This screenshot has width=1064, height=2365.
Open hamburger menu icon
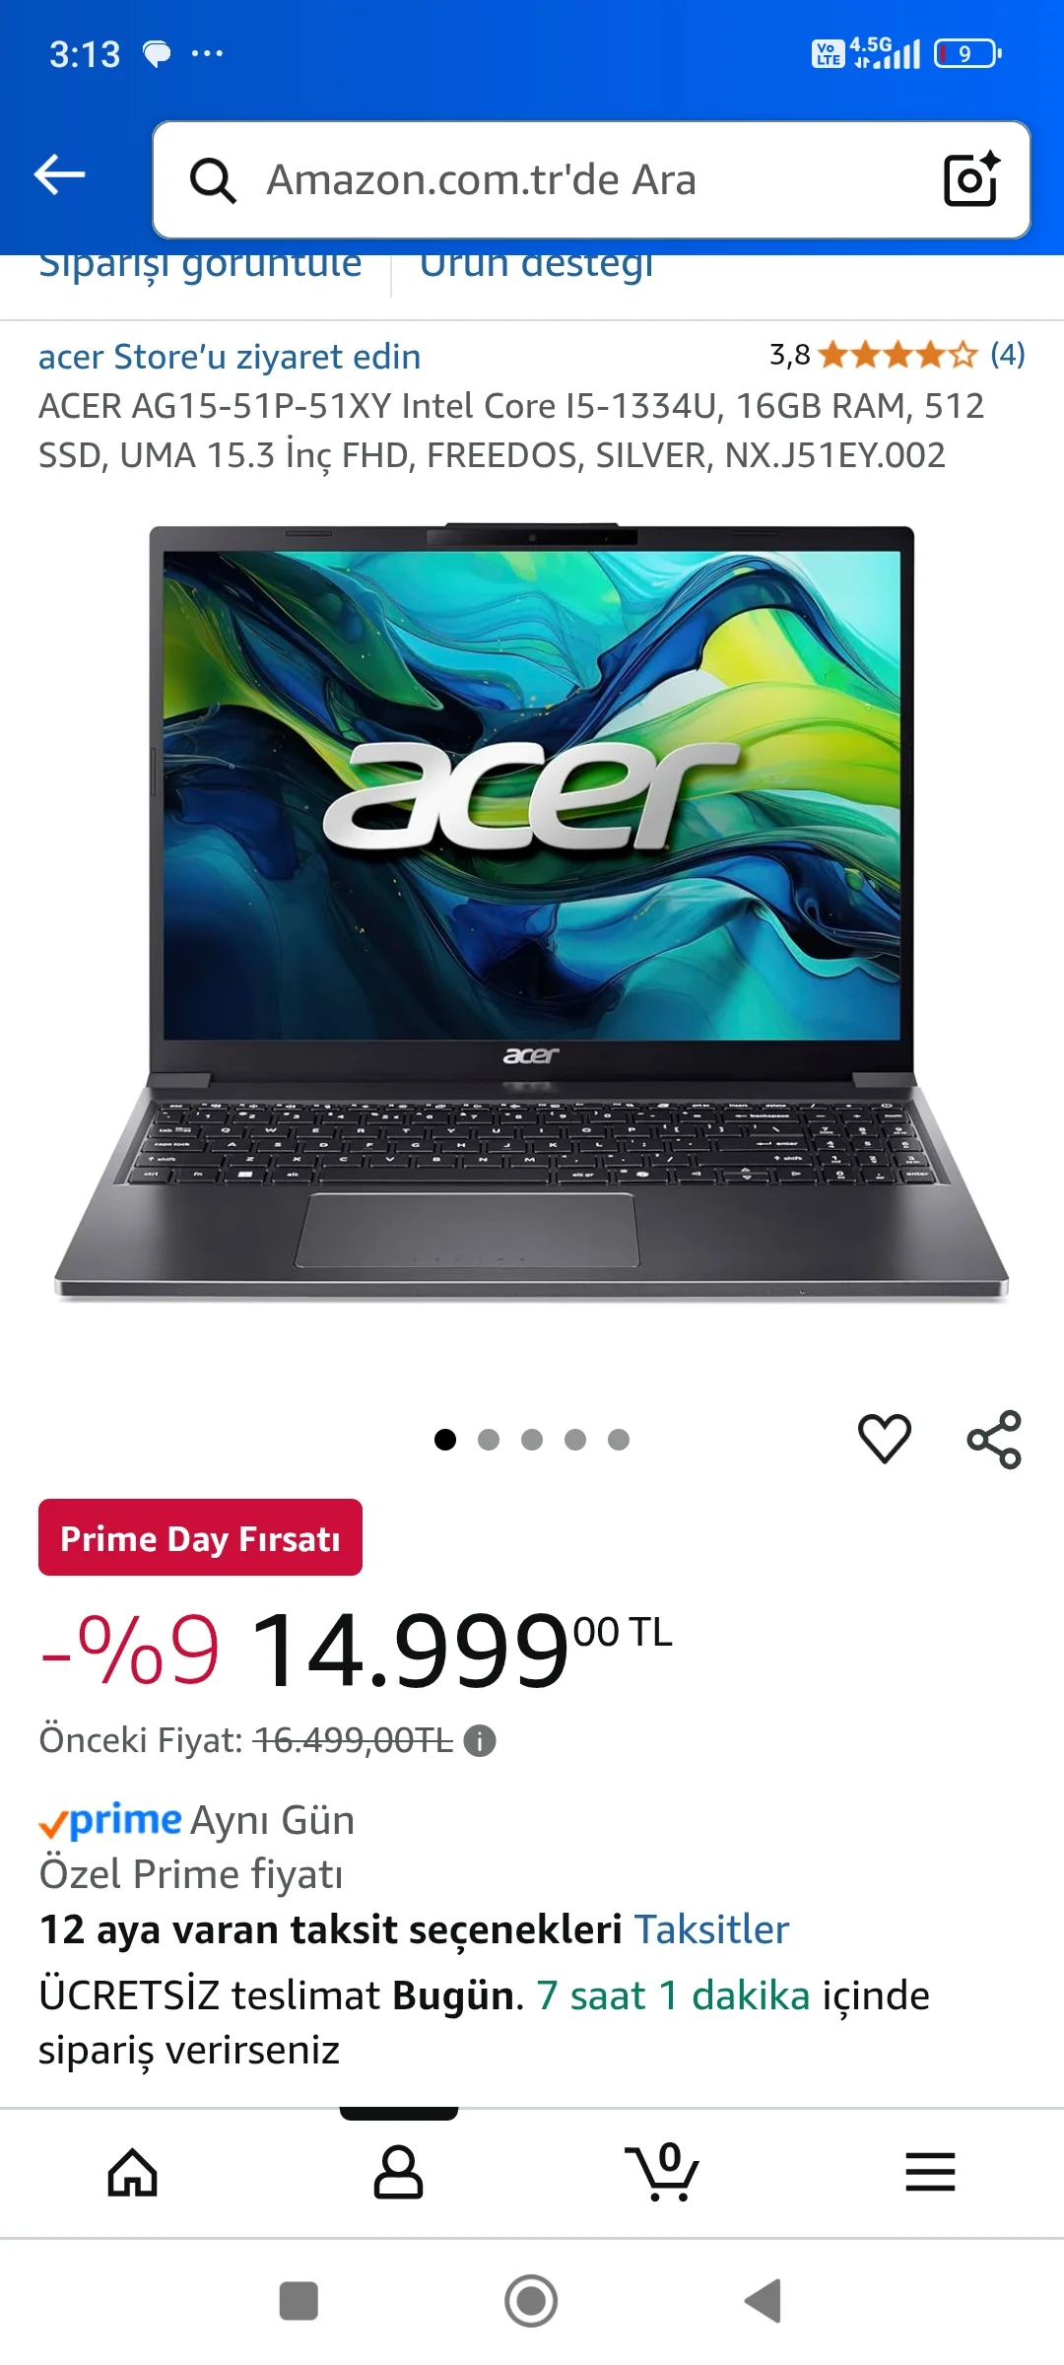tap(930, 2172)
